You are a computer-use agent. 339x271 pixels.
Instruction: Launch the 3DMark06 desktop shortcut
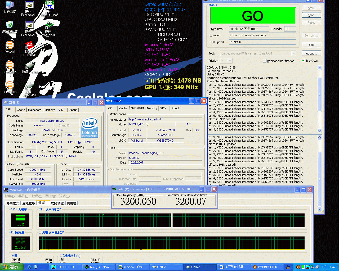tap(10, 87)
